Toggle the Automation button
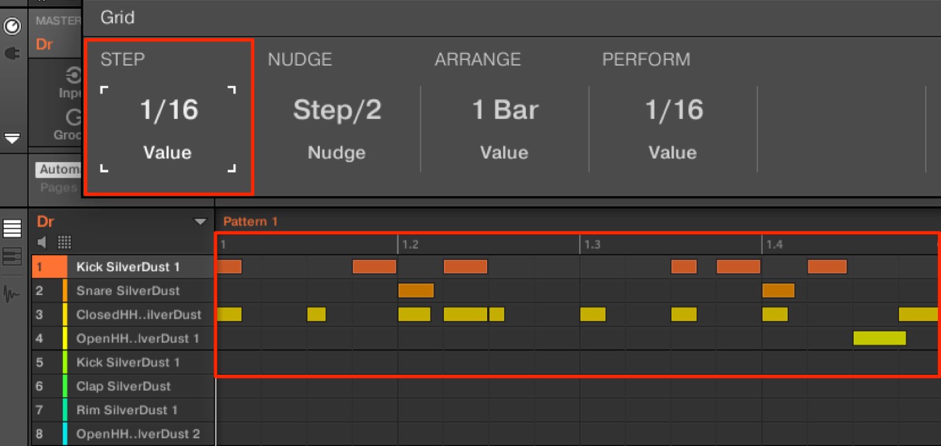 (58, 170)
